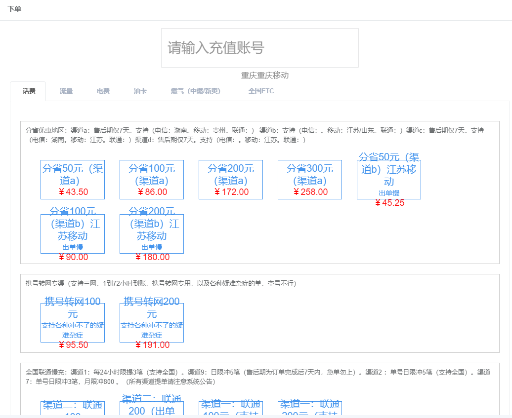The height and width of the screenshot is (418, 512).
Task: Choose 渠道二: 联通200 product box
Action: (152, 408)
